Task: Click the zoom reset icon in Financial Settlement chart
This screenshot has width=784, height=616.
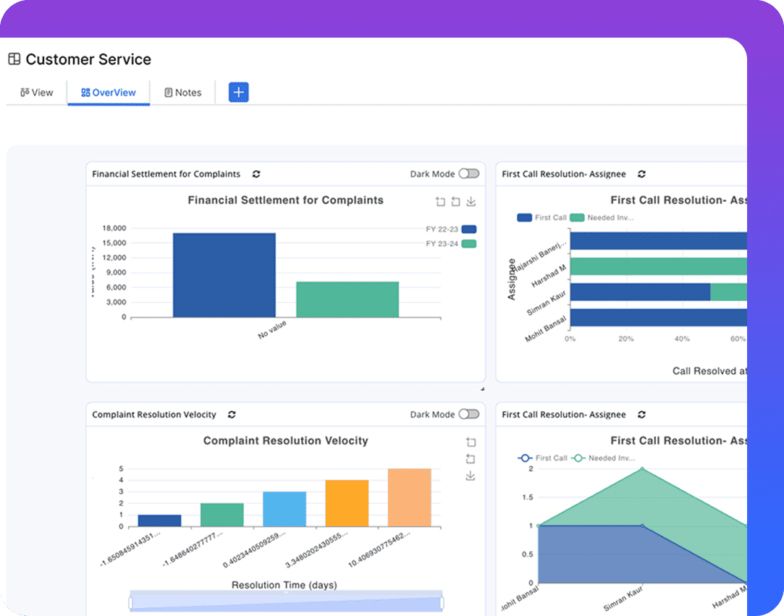Action: tap(455, 201)
